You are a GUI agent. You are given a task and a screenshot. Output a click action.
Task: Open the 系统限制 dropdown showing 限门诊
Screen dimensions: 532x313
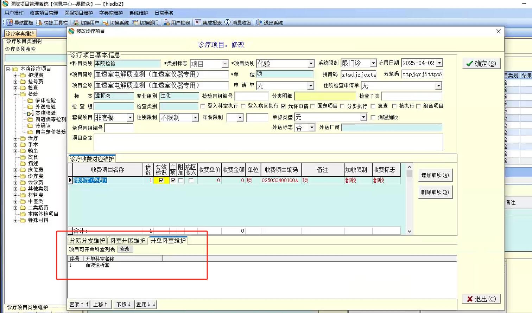pos(373,63)
